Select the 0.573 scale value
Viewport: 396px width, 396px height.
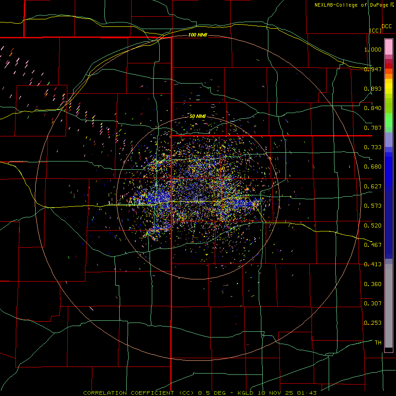tap(373, 206)
